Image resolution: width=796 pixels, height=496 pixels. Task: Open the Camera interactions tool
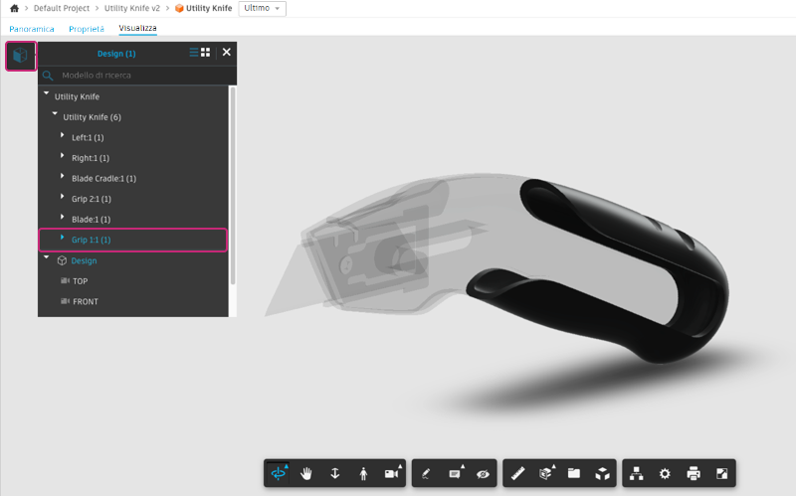(x=392, y=474)
